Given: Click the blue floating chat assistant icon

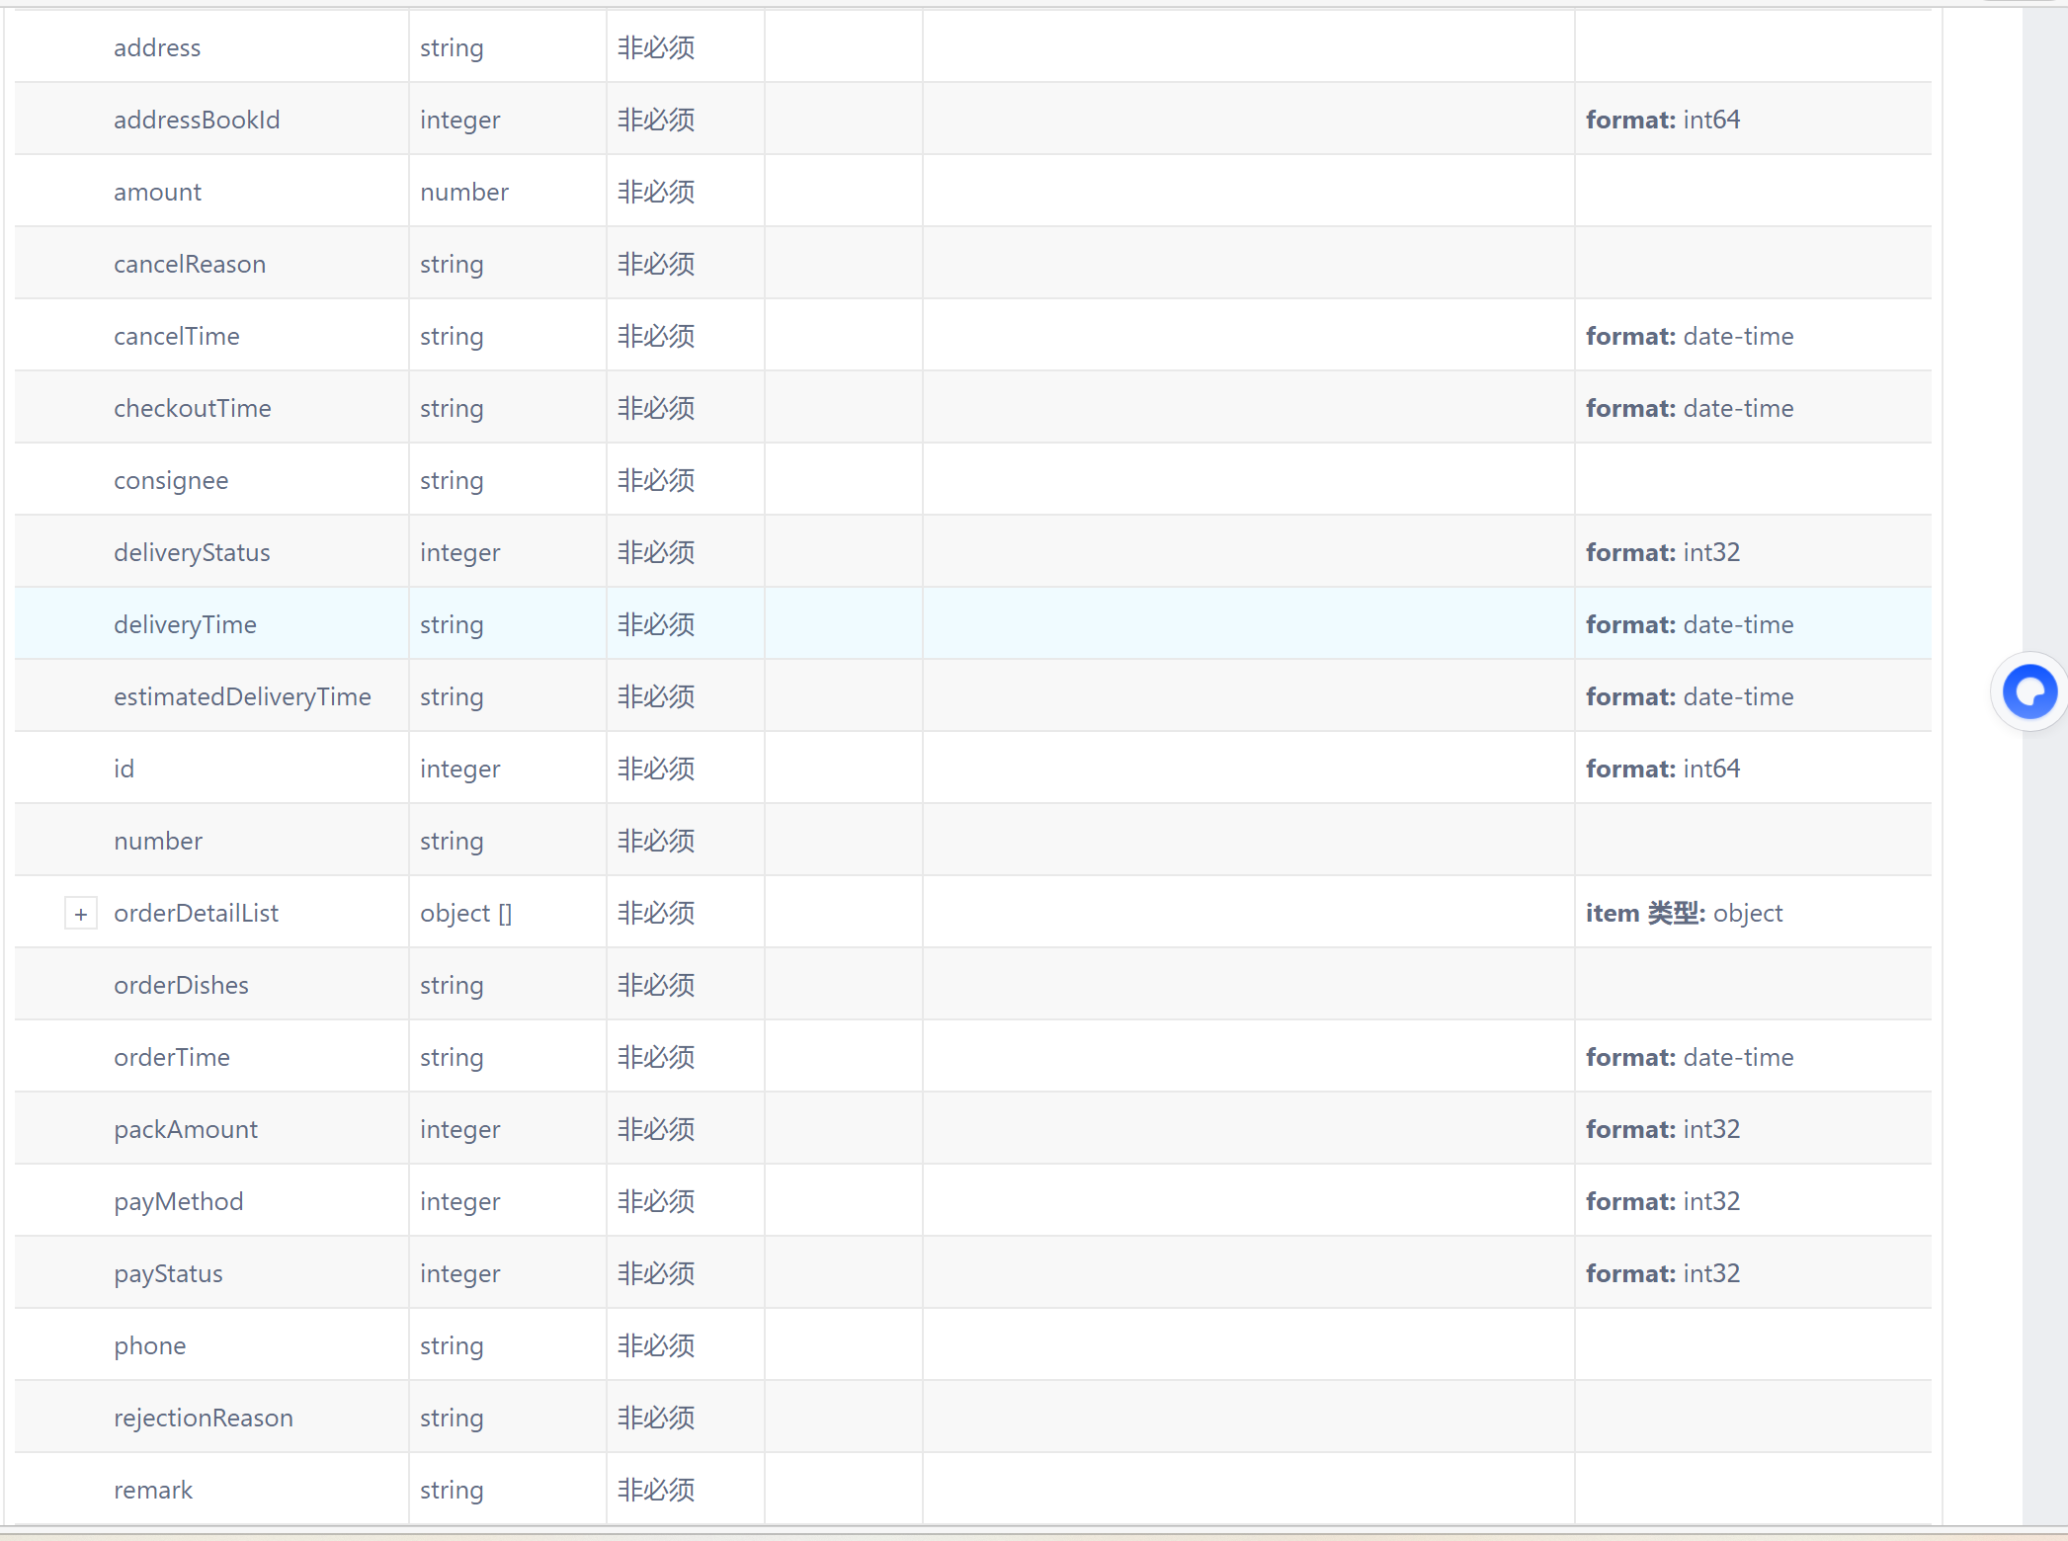Looking at the screenshot, I should pyautogui.click(x=2029, y=691).
